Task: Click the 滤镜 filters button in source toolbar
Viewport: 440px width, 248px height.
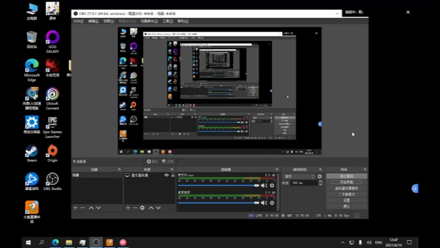Action: 168,161
